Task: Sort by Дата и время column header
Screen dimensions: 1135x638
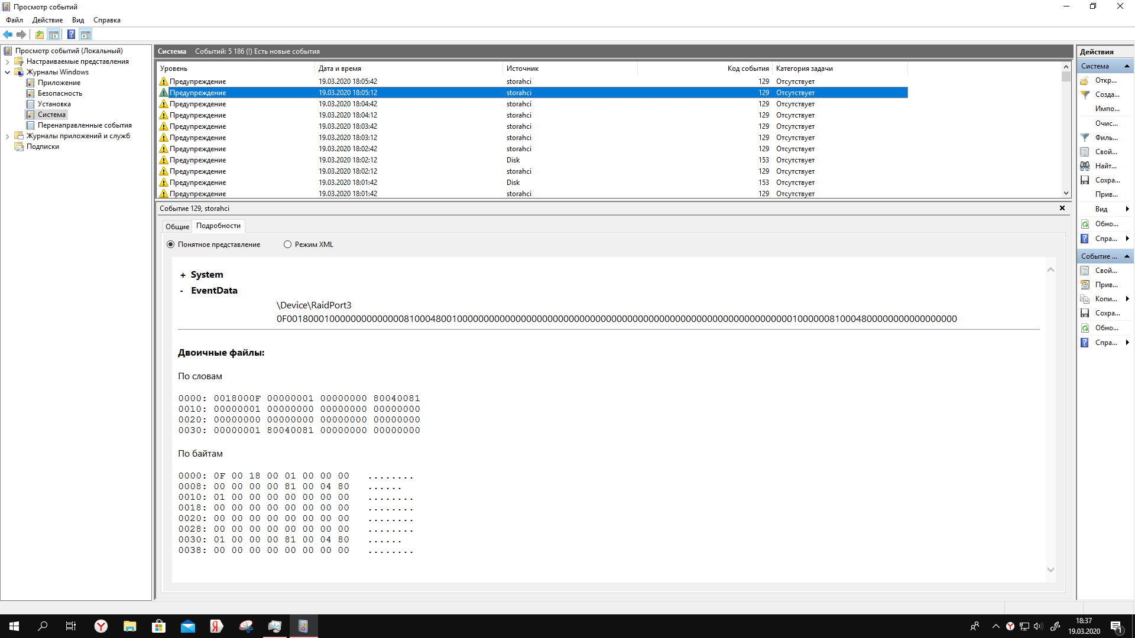Action: pyautogui.click(x=408, y=69)
